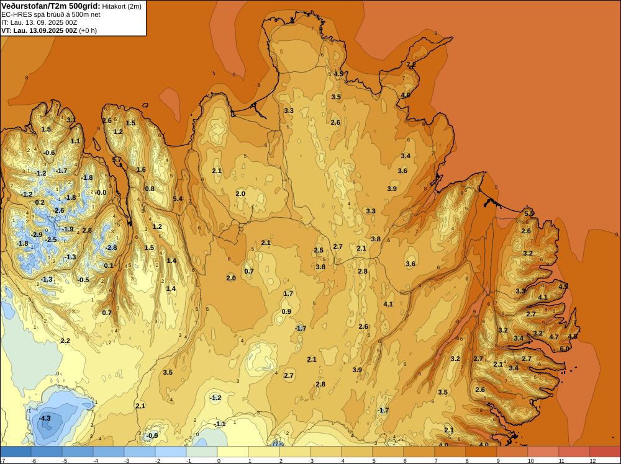This screenshot has width=621, height=464.
Task: Click the '1.6' temperature value on the map
Action: (141, 170)
